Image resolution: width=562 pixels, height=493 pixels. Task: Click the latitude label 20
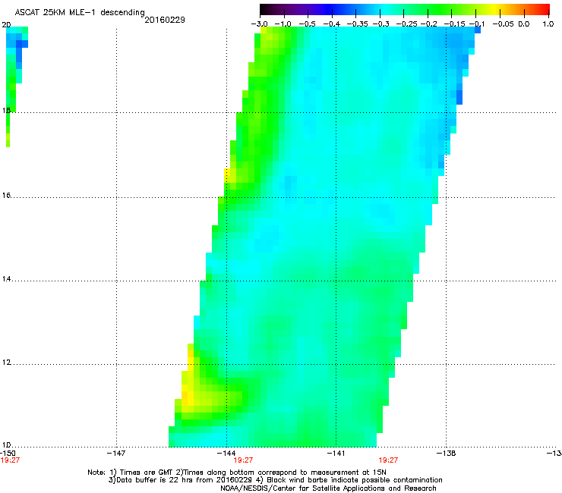pos(6,25)
